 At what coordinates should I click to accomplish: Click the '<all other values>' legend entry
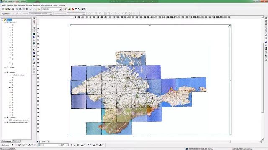pyautogui.click(x=18, y=75)
